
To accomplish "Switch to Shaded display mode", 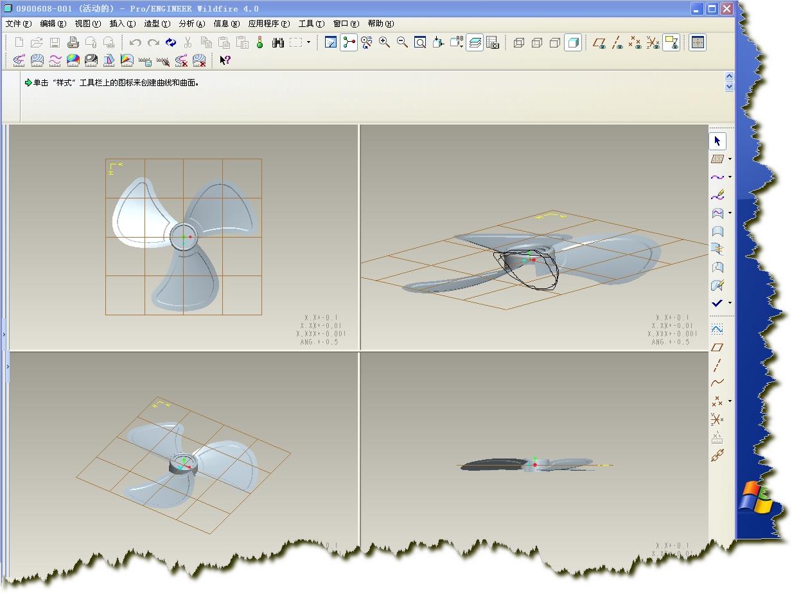I will (x=573, y=43).
